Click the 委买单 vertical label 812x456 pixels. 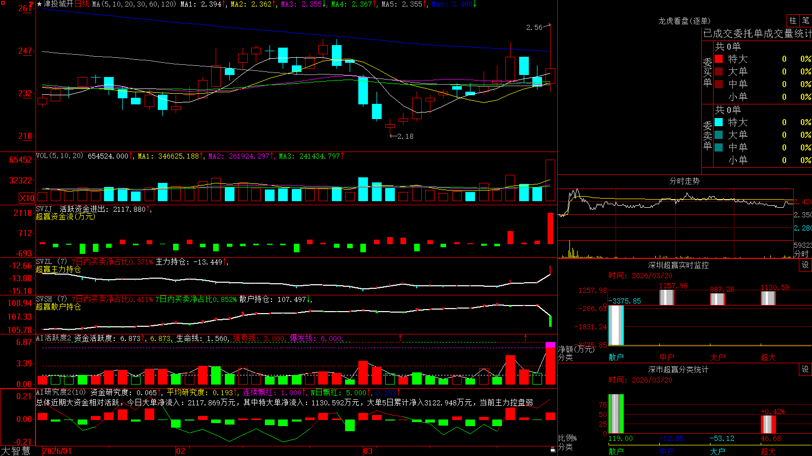point(707,72)
